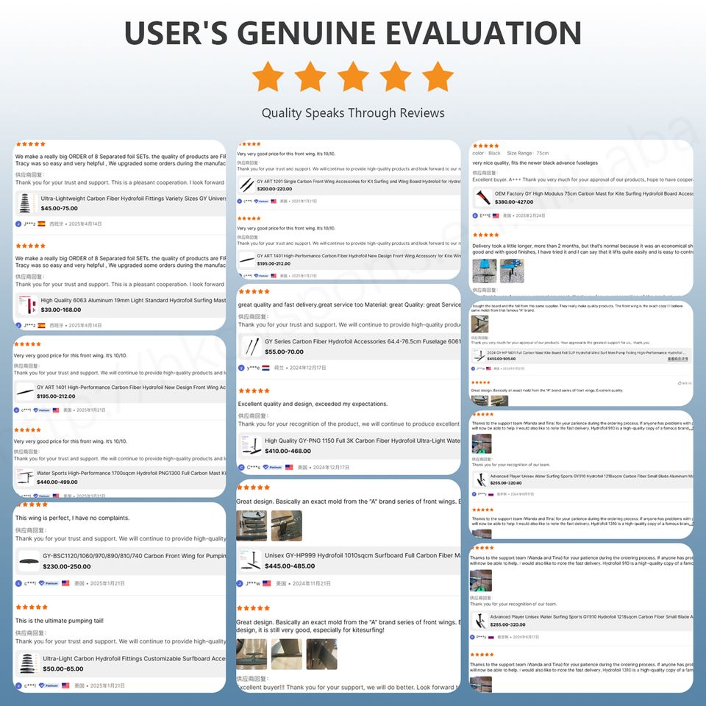Open GY Series Carbon Fiber Hydrofoil Accessories Fuselage product
706x706 pixels.
(x=363, y=341)
